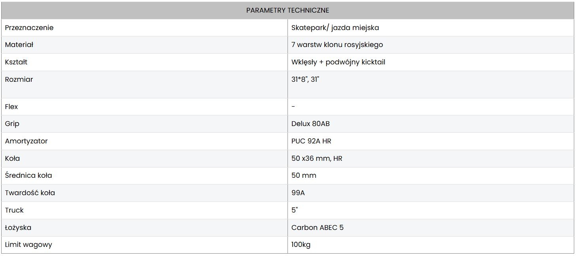Click the Grip label cell
This screenshot has width=577, height=256.
coord(12,124)
